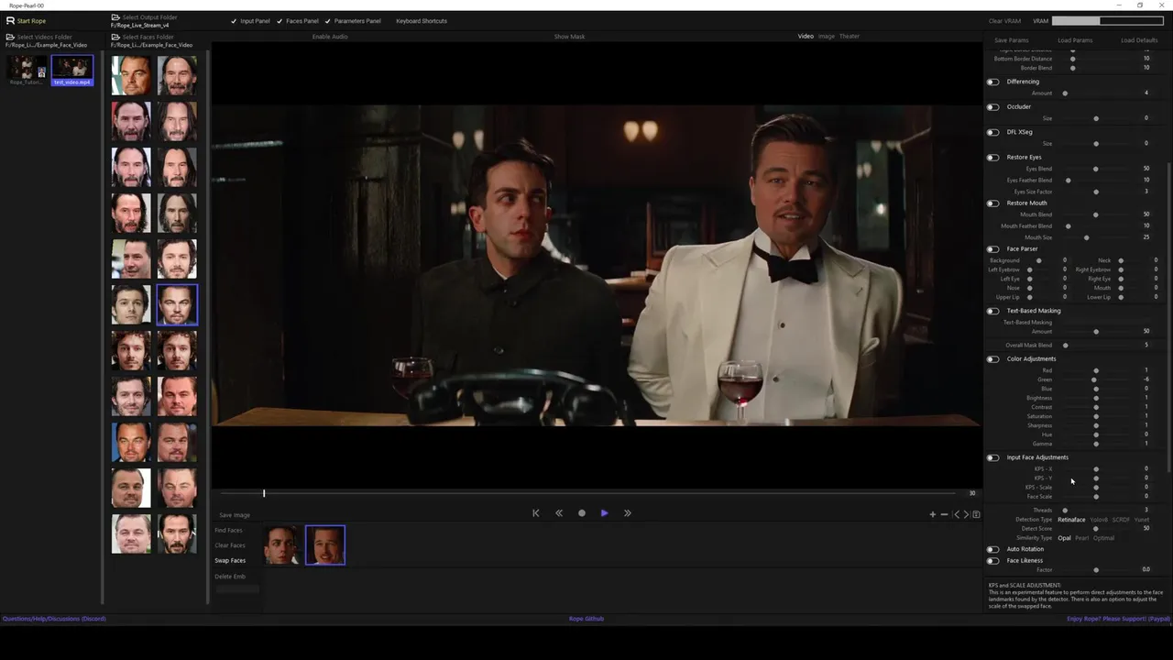The width and height of the screenshot is (1173, 660).
Task: Enable Text-Based Masking toggle
Action: pos(992,311)
